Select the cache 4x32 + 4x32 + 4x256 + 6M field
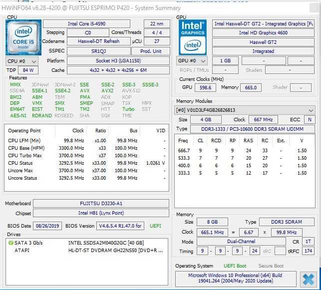Image resolution: width=321 pixels, height=290 pixels. click(118, 70)
